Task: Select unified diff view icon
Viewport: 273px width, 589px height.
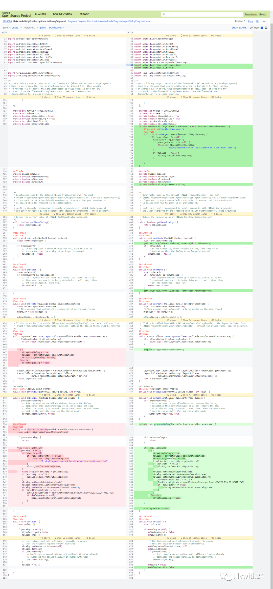Action: tap(266, 28)
